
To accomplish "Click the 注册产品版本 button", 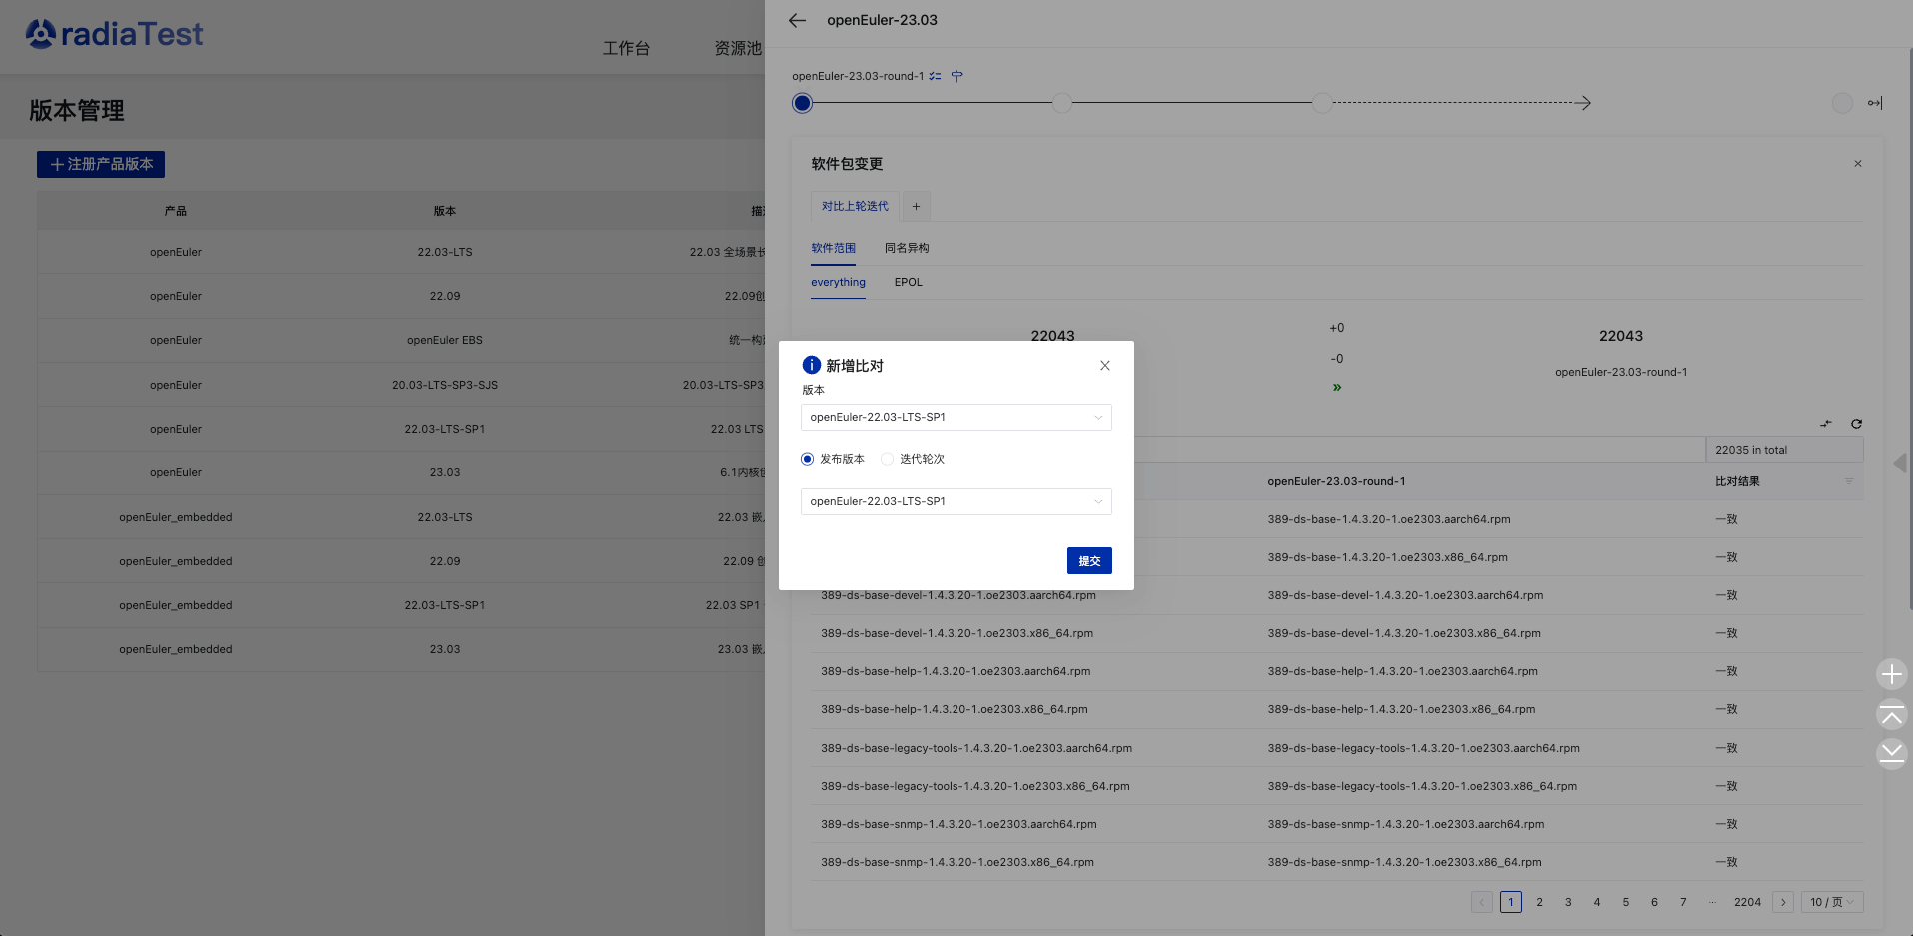I will (101, 164).
